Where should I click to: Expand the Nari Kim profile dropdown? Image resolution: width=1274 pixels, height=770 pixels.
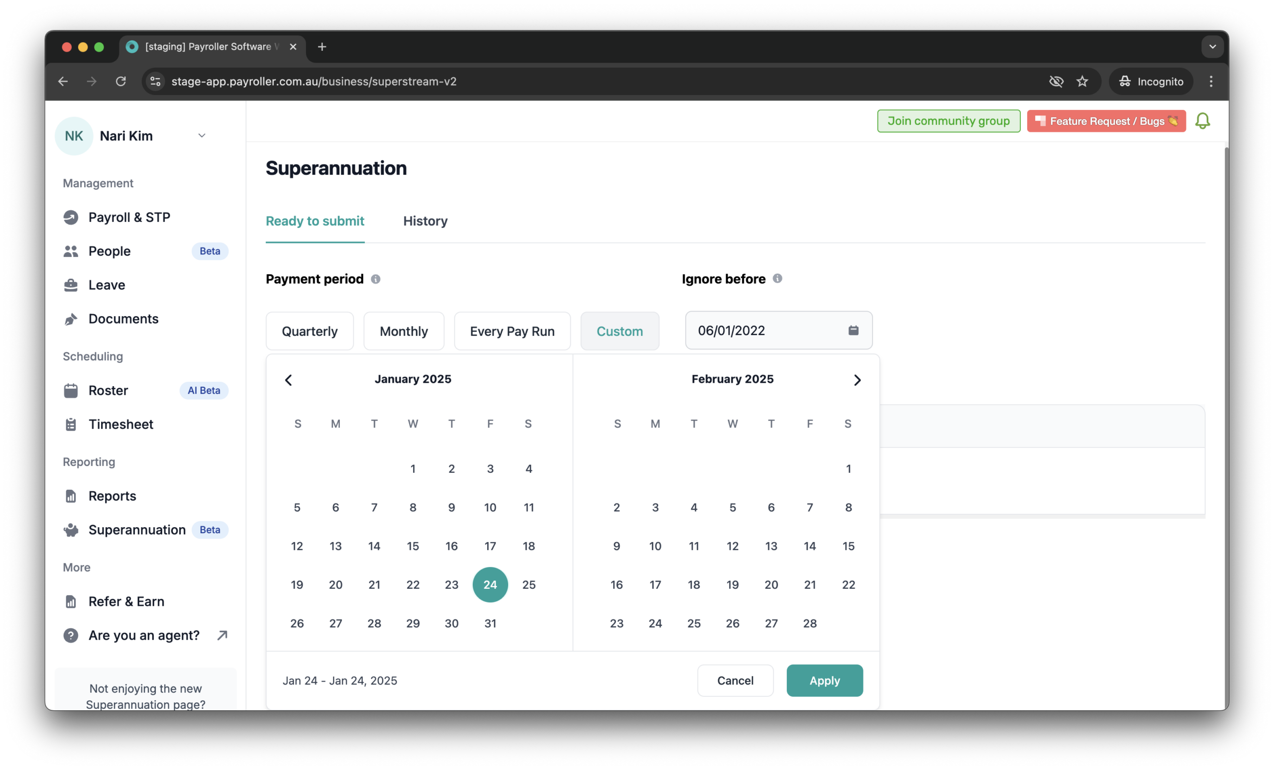point(202,135)
